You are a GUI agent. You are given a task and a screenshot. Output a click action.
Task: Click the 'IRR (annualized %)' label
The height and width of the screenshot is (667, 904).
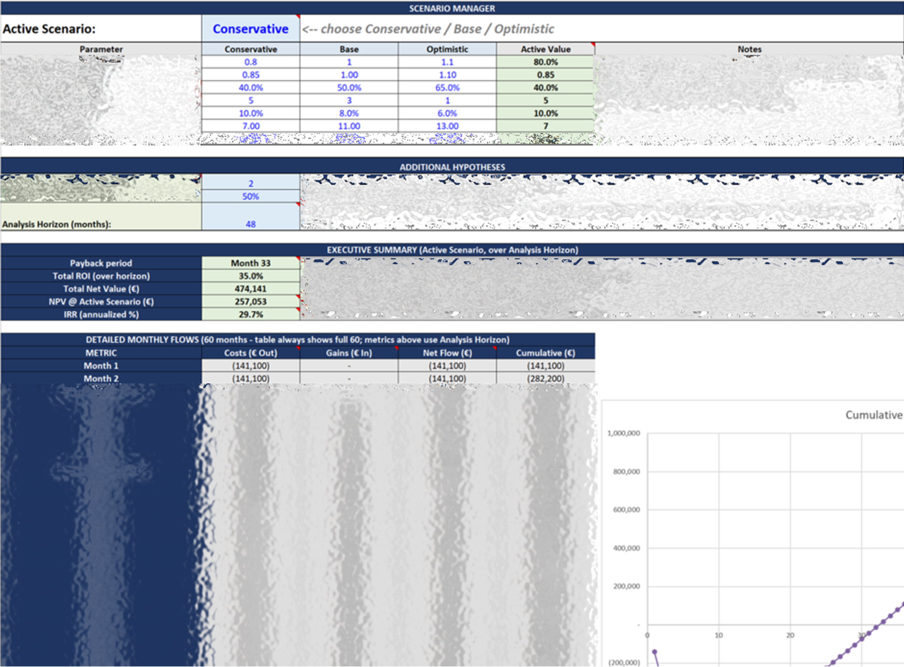coord(101,314)
